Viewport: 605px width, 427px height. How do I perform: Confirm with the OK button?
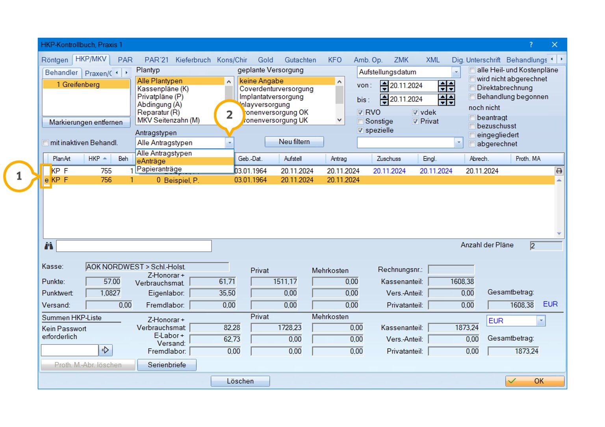tap(535, 381)
